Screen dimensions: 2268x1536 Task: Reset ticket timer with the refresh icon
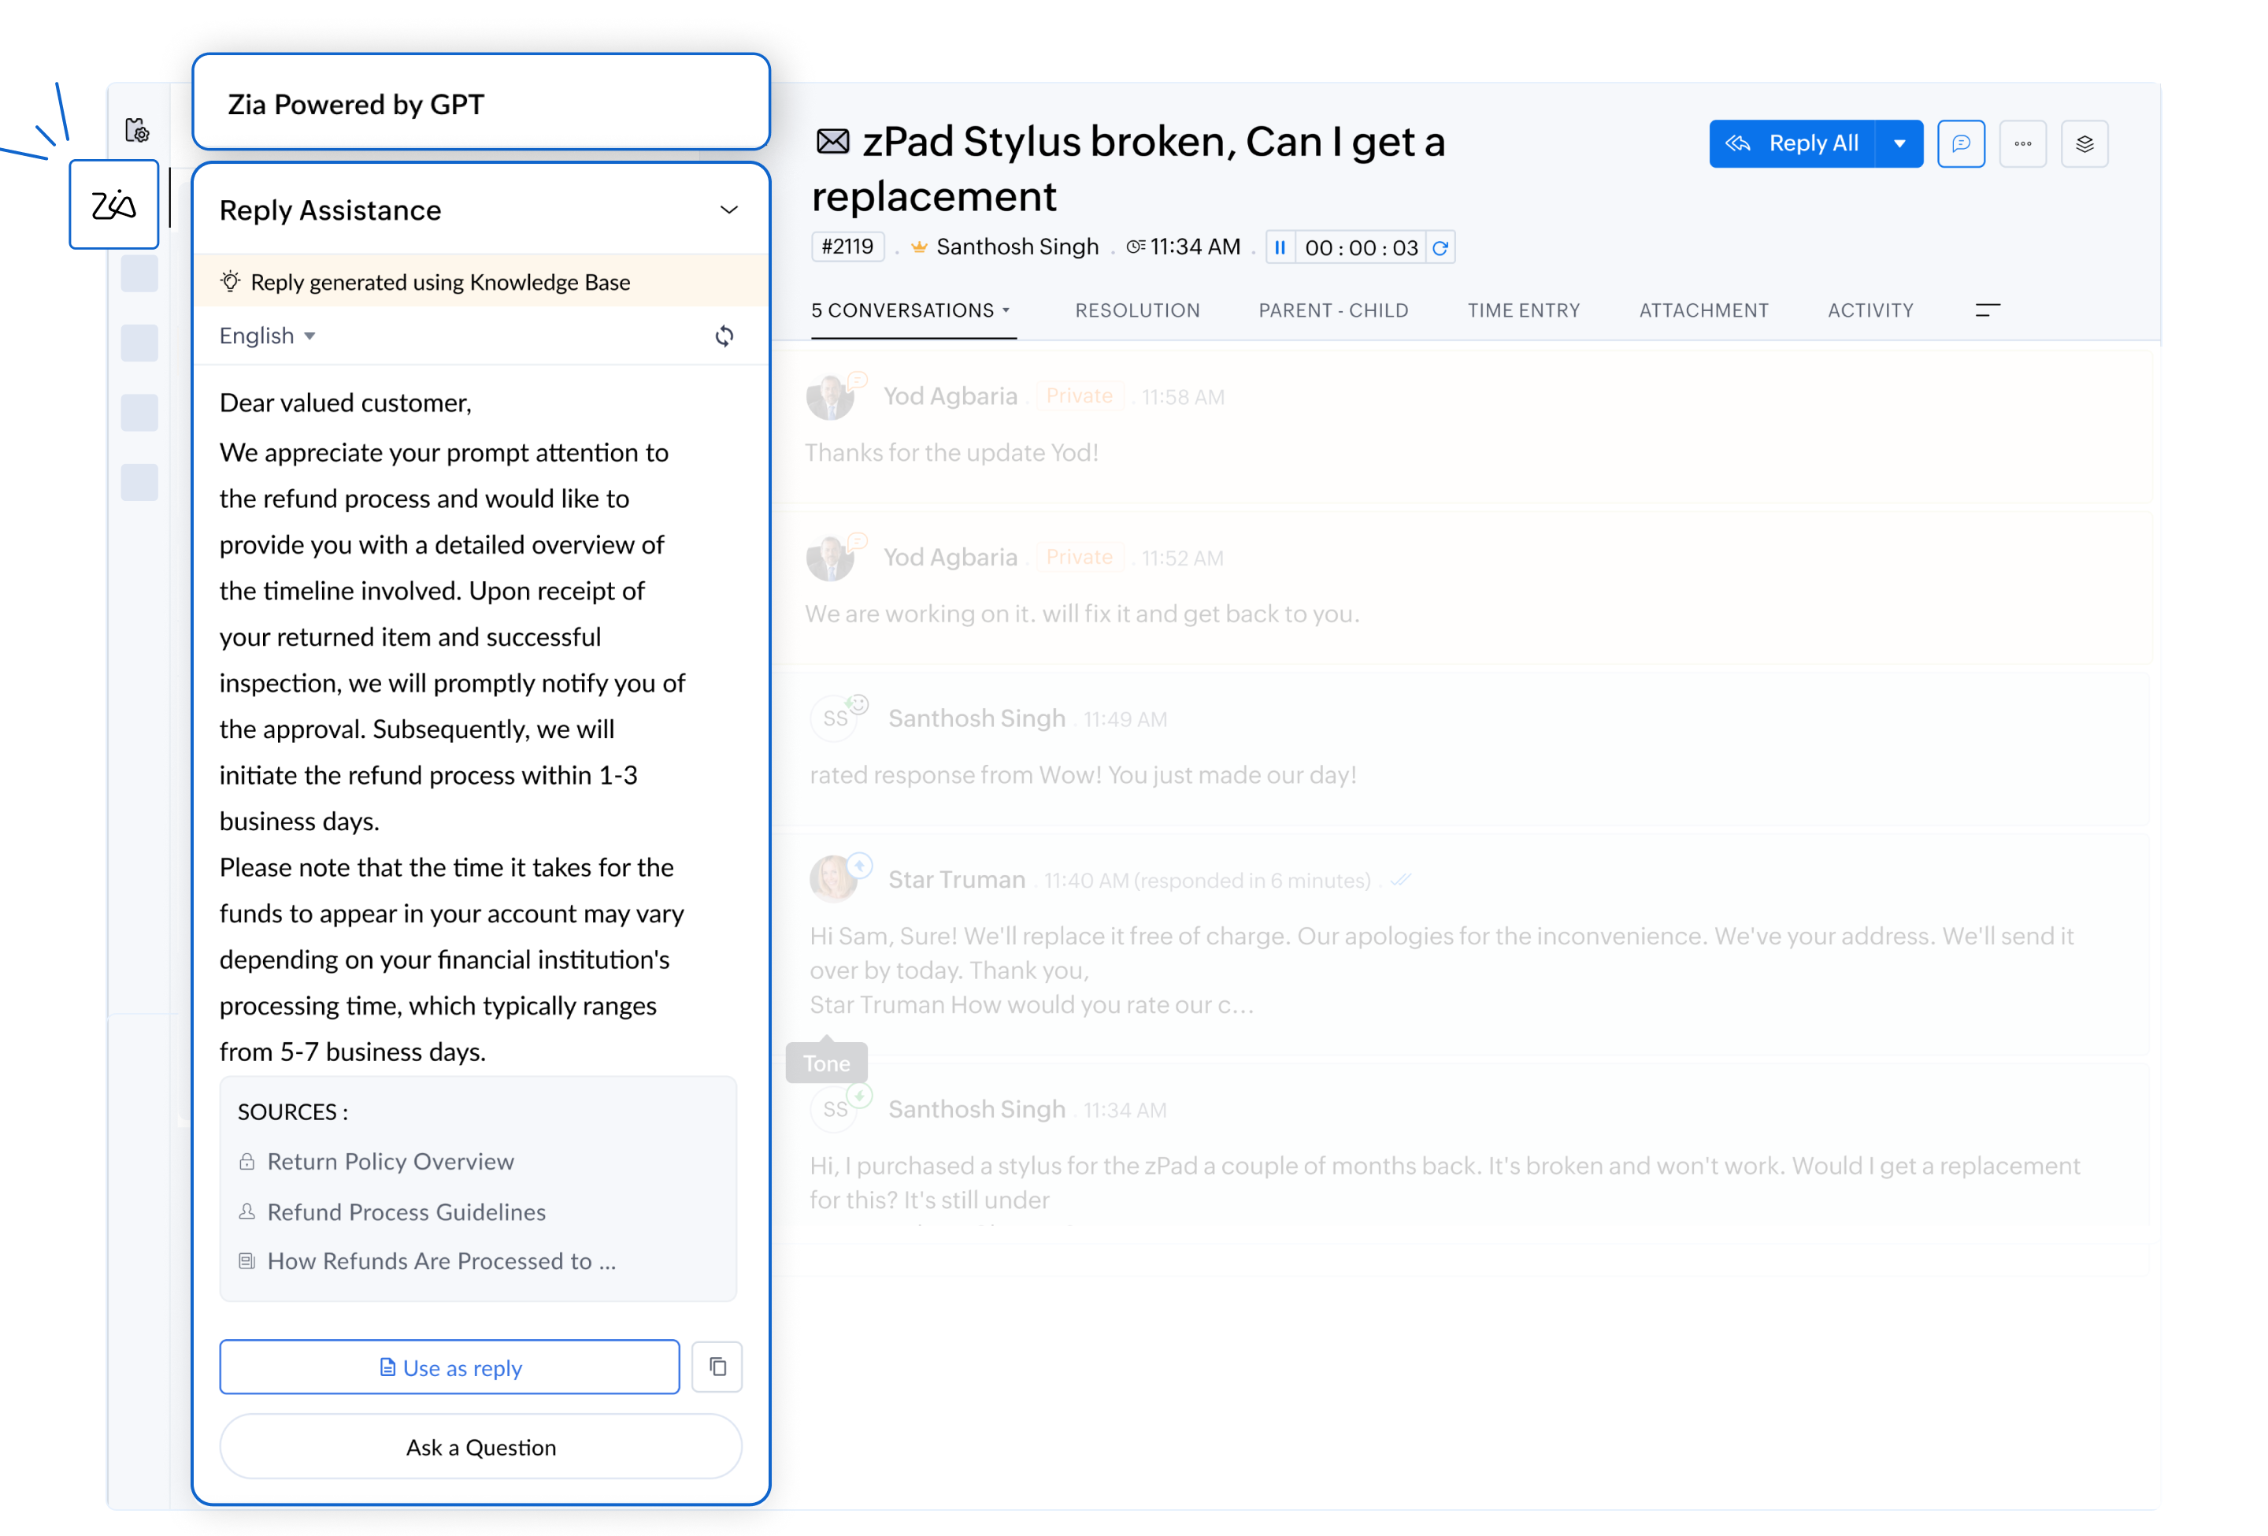pos(1440,248)
